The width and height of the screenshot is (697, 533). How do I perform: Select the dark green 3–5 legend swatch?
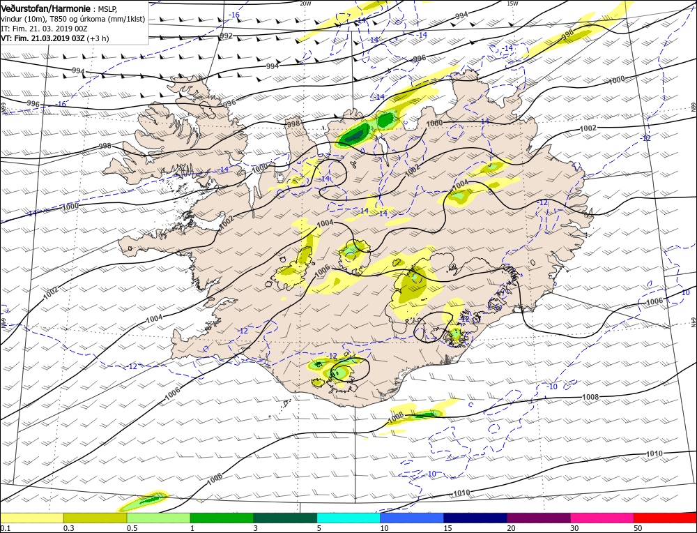tap(285, 518)
